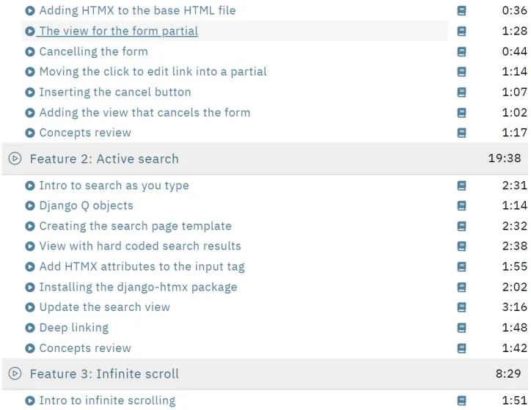Open Moving the click to edit link lesson
This screenshot has height=410, width=531.
[153, 71]
